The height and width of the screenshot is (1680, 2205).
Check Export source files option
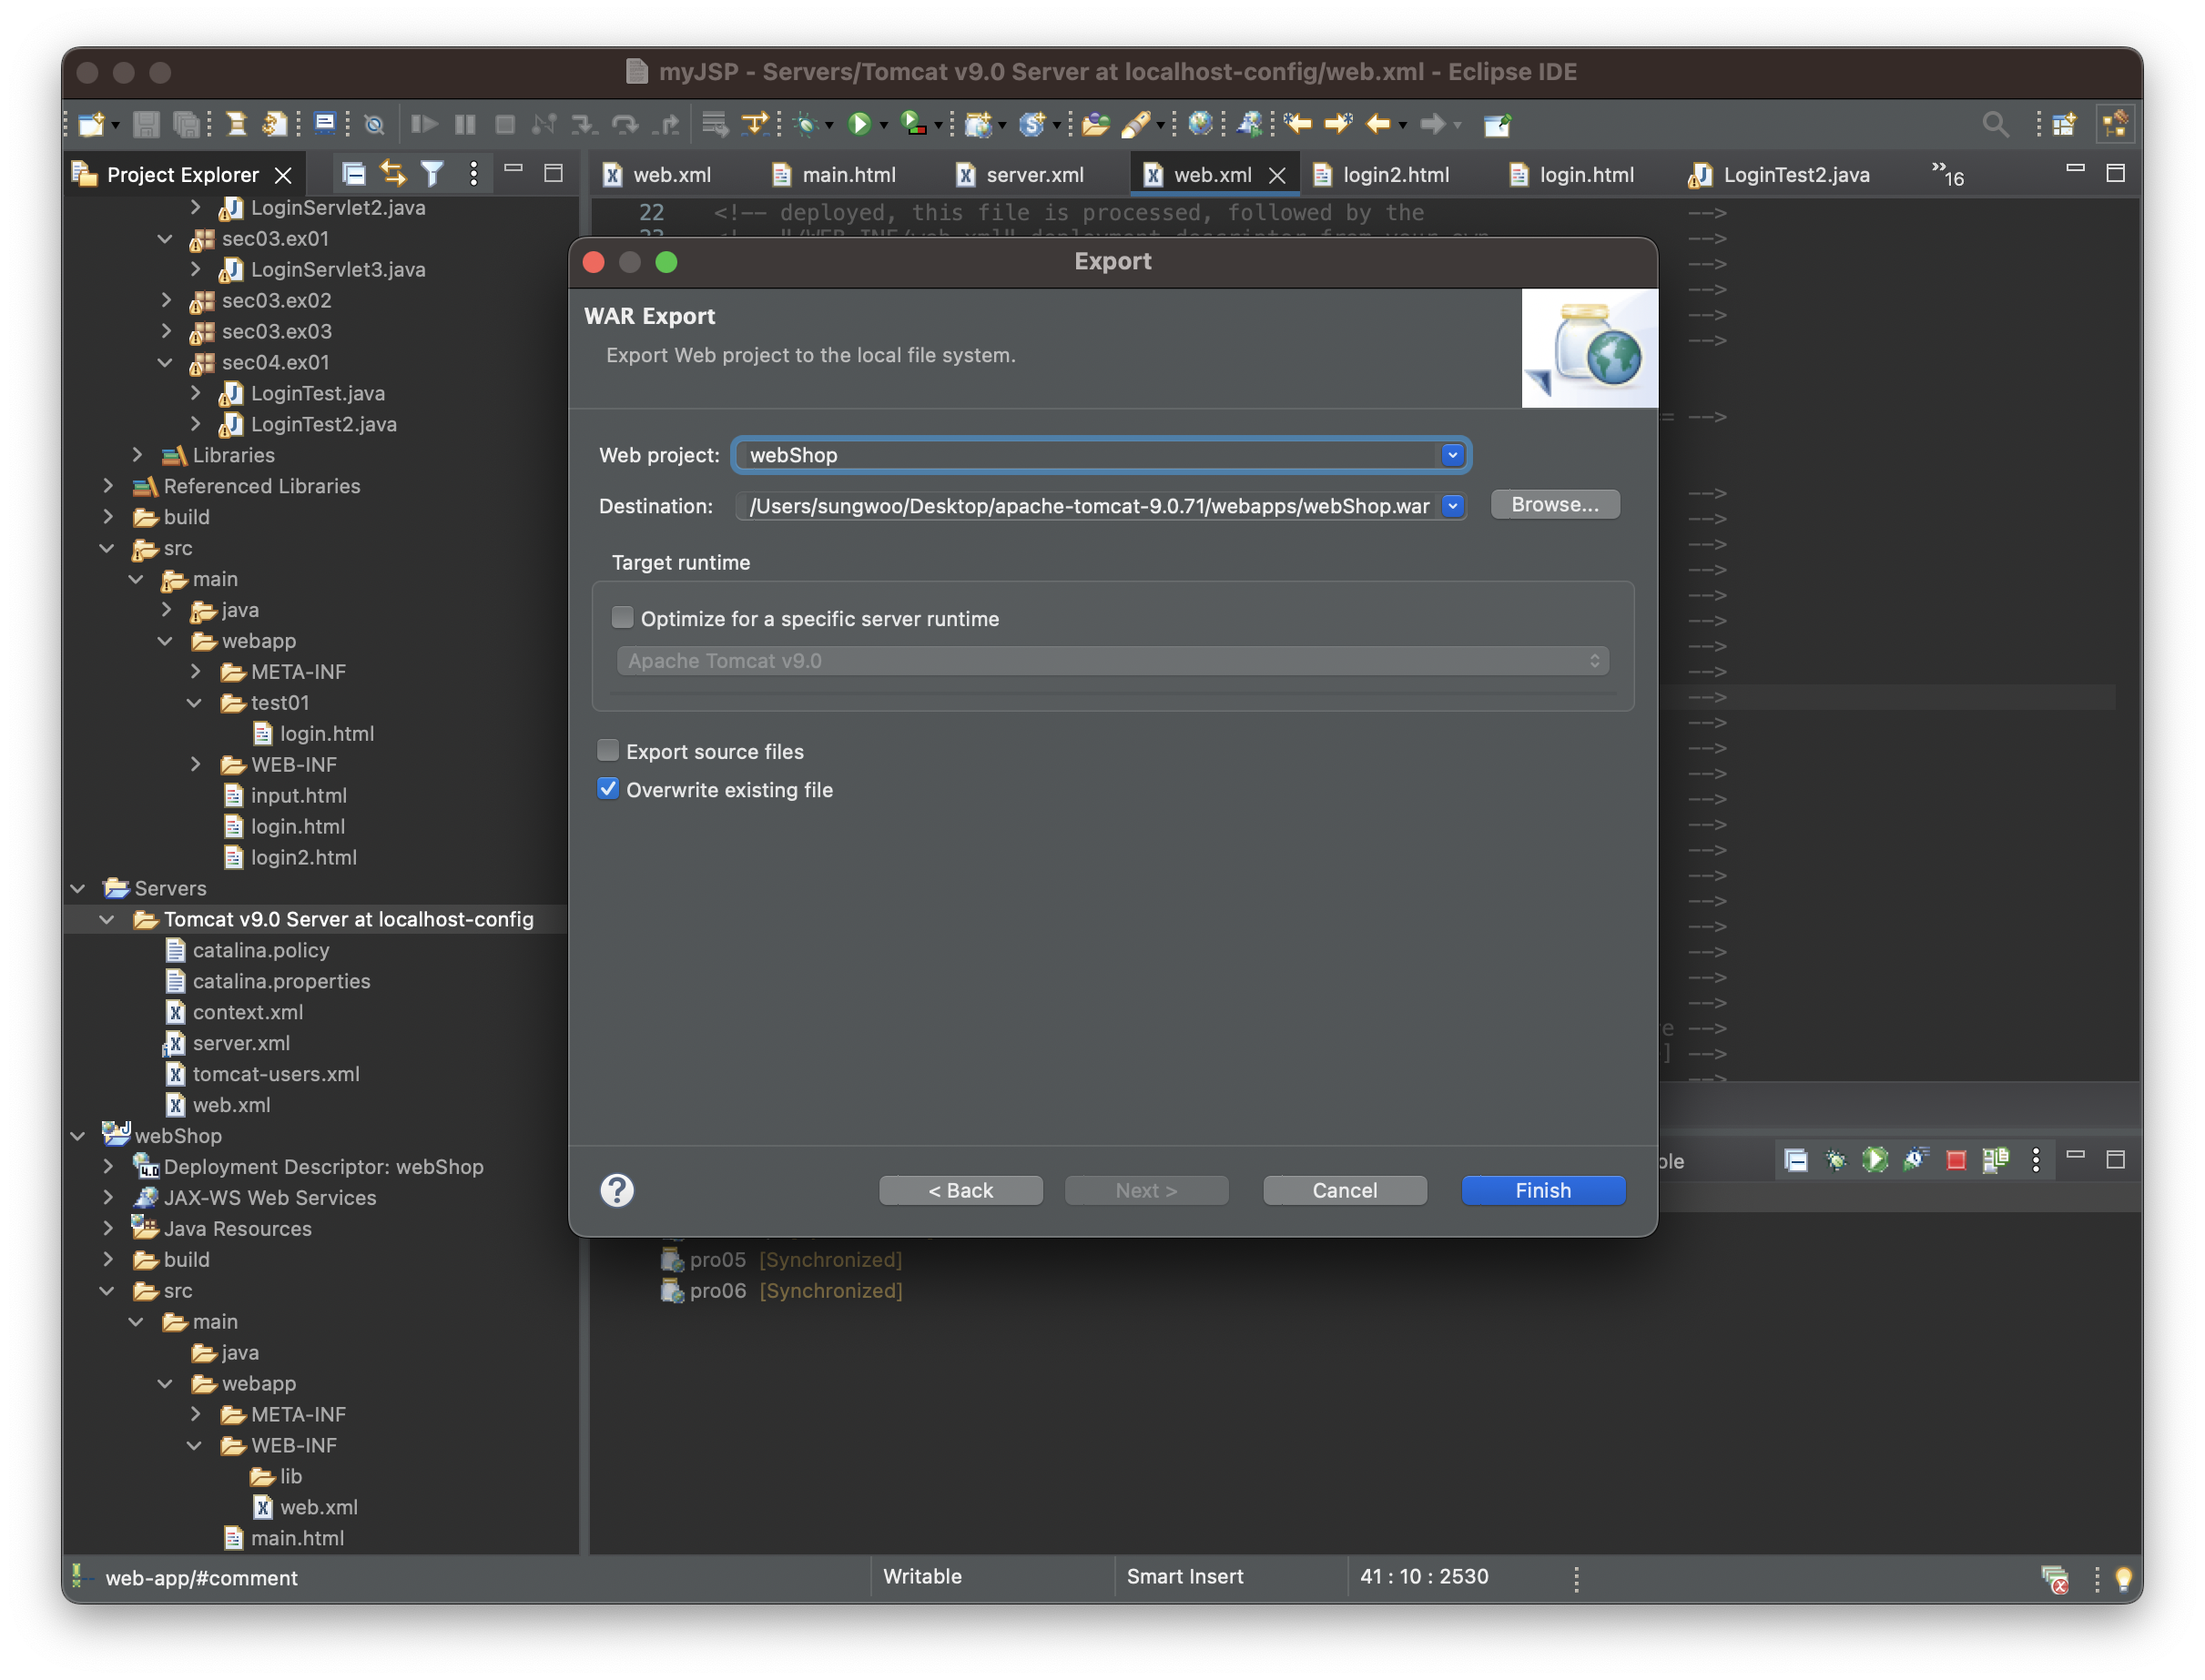click(x=608, y=750)
